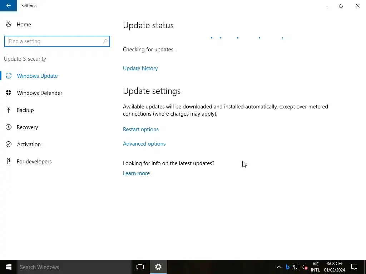Click the muted volume tray icon
This screenshot has width=366, height=274.
305,267
